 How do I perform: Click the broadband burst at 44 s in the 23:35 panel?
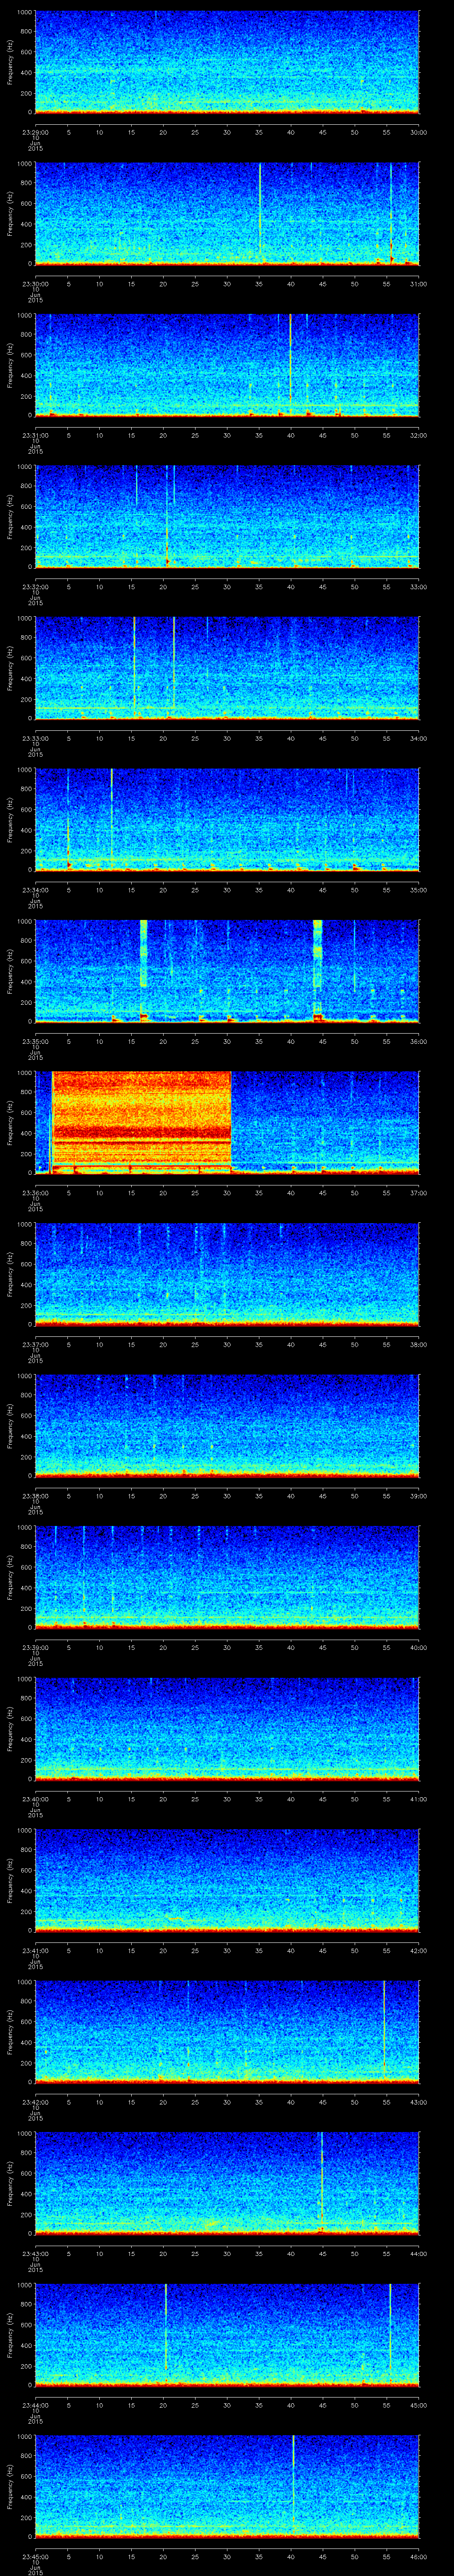[318, 969]
